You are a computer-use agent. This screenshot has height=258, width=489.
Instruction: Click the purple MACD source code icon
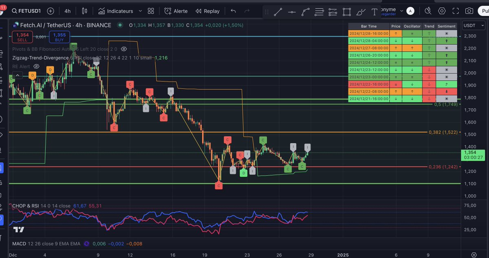click(86, 243)
